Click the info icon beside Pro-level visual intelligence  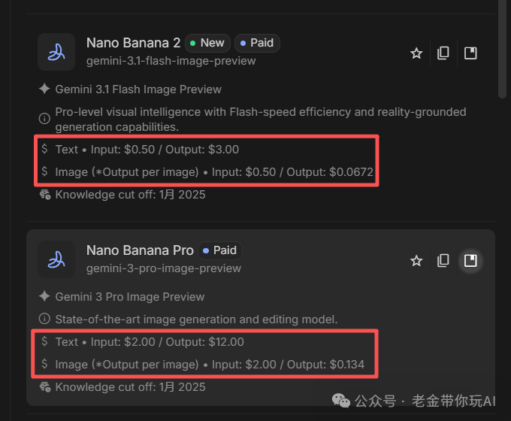point(44,118)
